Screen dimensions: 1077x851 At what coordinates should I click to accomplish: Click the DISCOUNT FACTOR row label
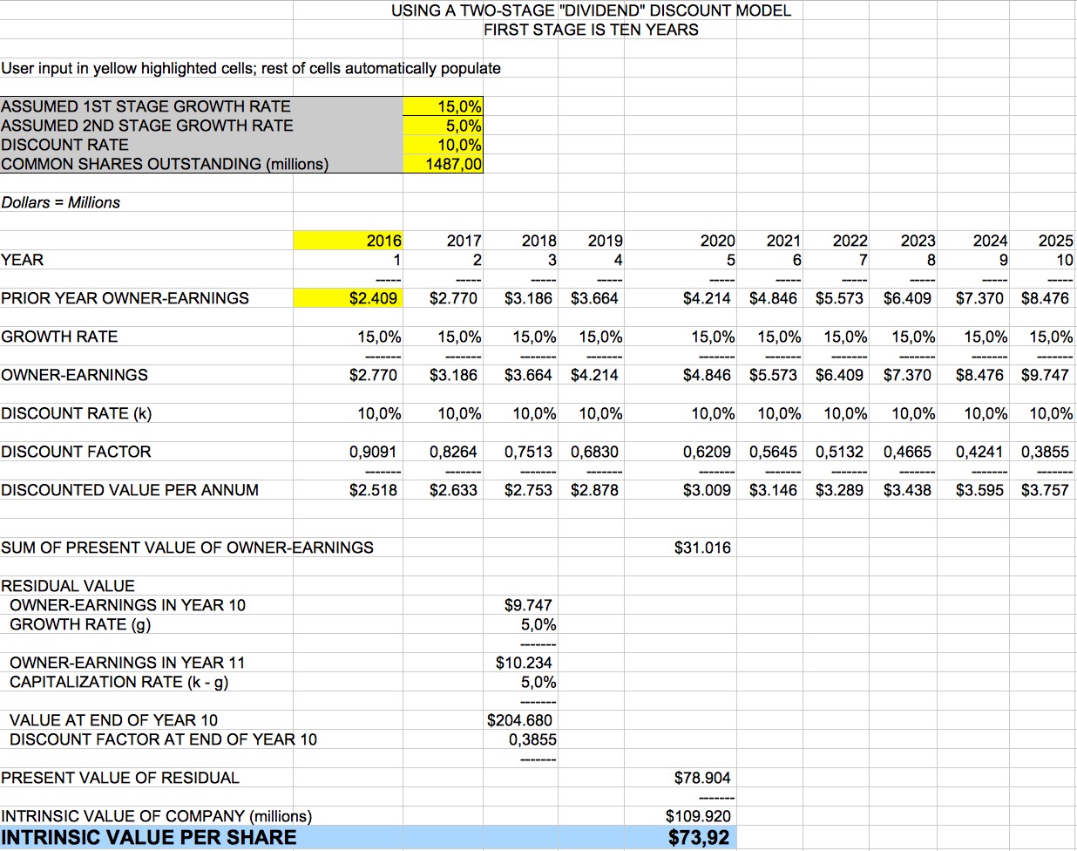pos(76,452)
